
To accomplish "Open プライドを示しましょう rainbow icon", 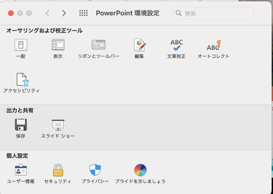I will (x=140, y=170).
